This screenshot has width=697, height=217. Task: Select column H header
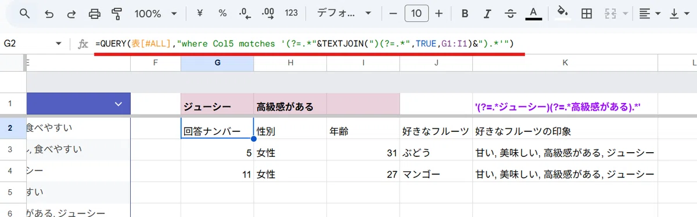point(290,62)
